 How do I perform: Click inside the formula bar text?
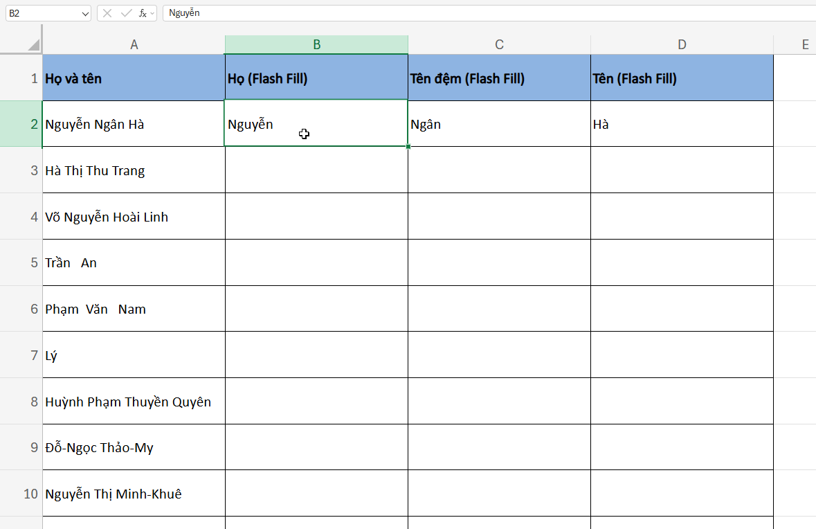click(x=415, y=13)
